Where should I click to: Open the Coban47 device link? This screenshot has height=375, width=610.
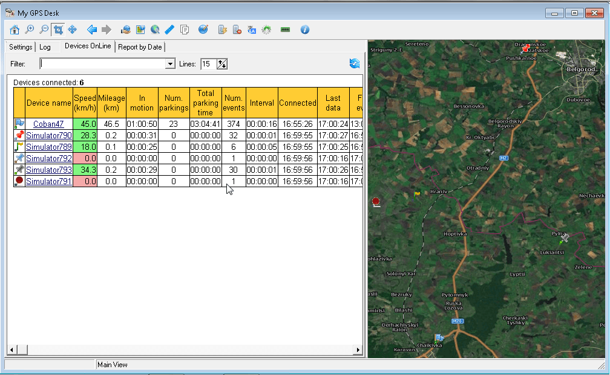click(47, 124)
